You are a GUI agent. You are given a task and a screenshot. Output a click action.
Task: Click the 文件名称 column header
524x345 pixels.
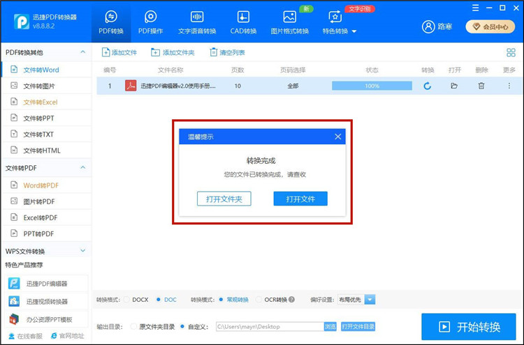point(170,70)
